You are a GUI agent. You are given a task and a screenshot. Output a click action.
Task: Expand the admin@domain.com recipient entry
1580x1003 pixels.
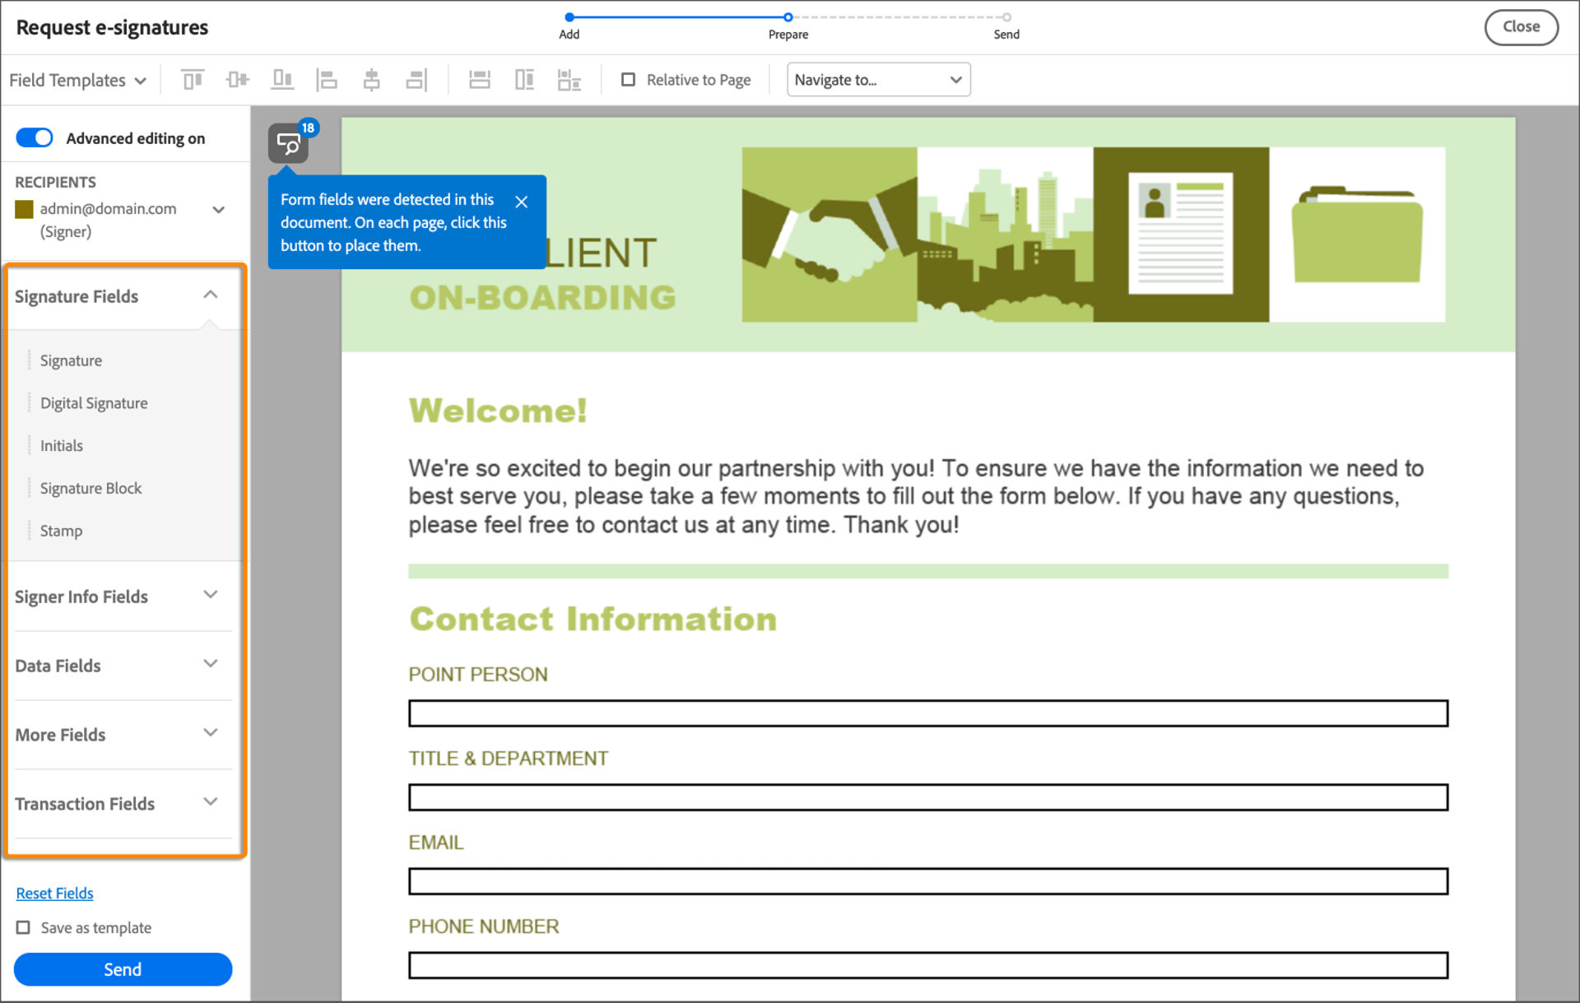[218, 209]
